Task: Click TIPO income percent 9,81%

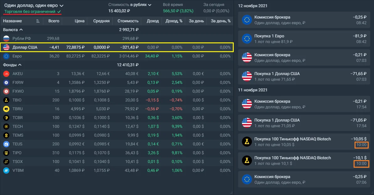Action: [177, 153]
